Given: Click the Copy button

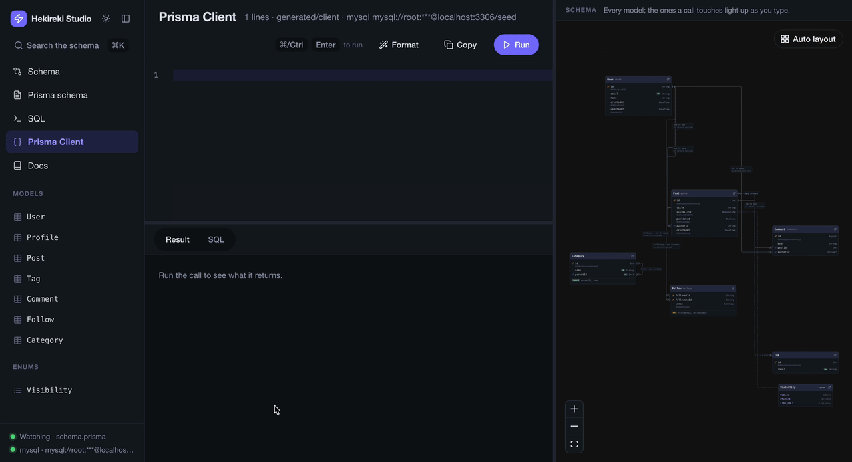Looking at the screenshot, I should point(460,45).
